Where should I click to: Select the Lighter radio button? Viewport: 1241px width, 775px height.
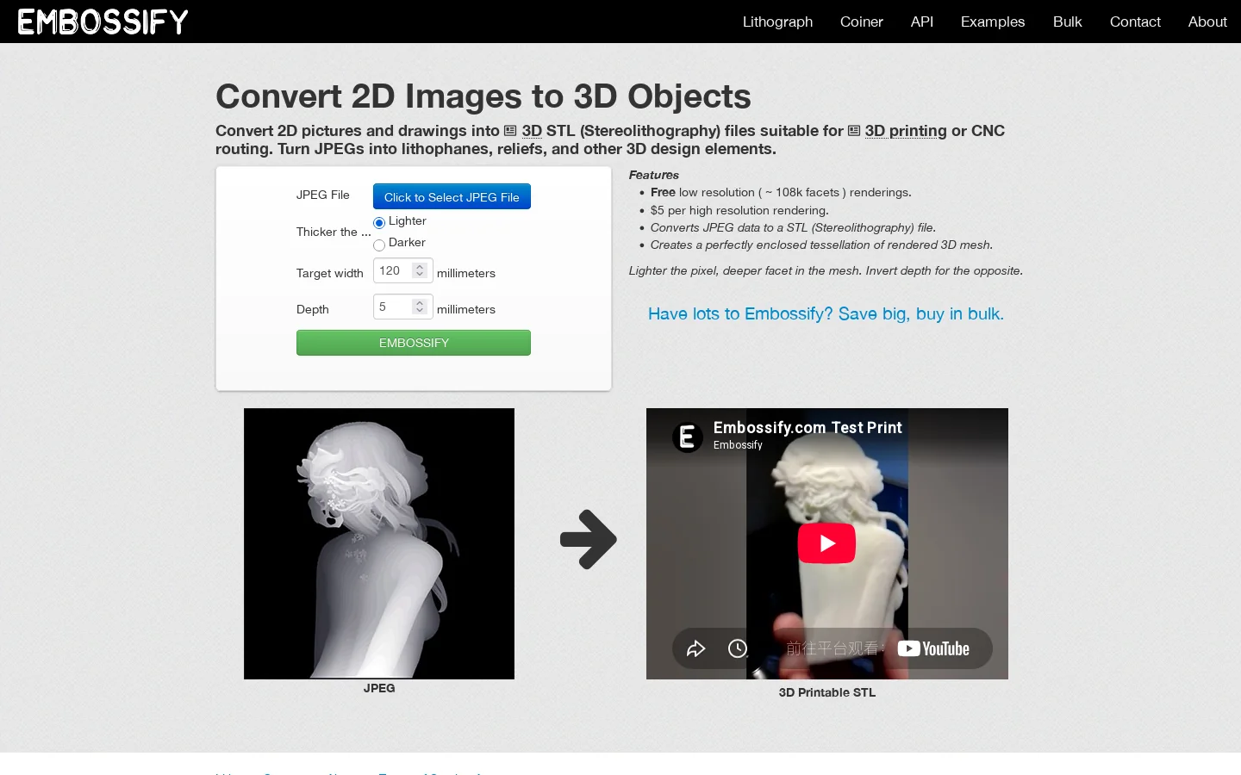(379, 223)
